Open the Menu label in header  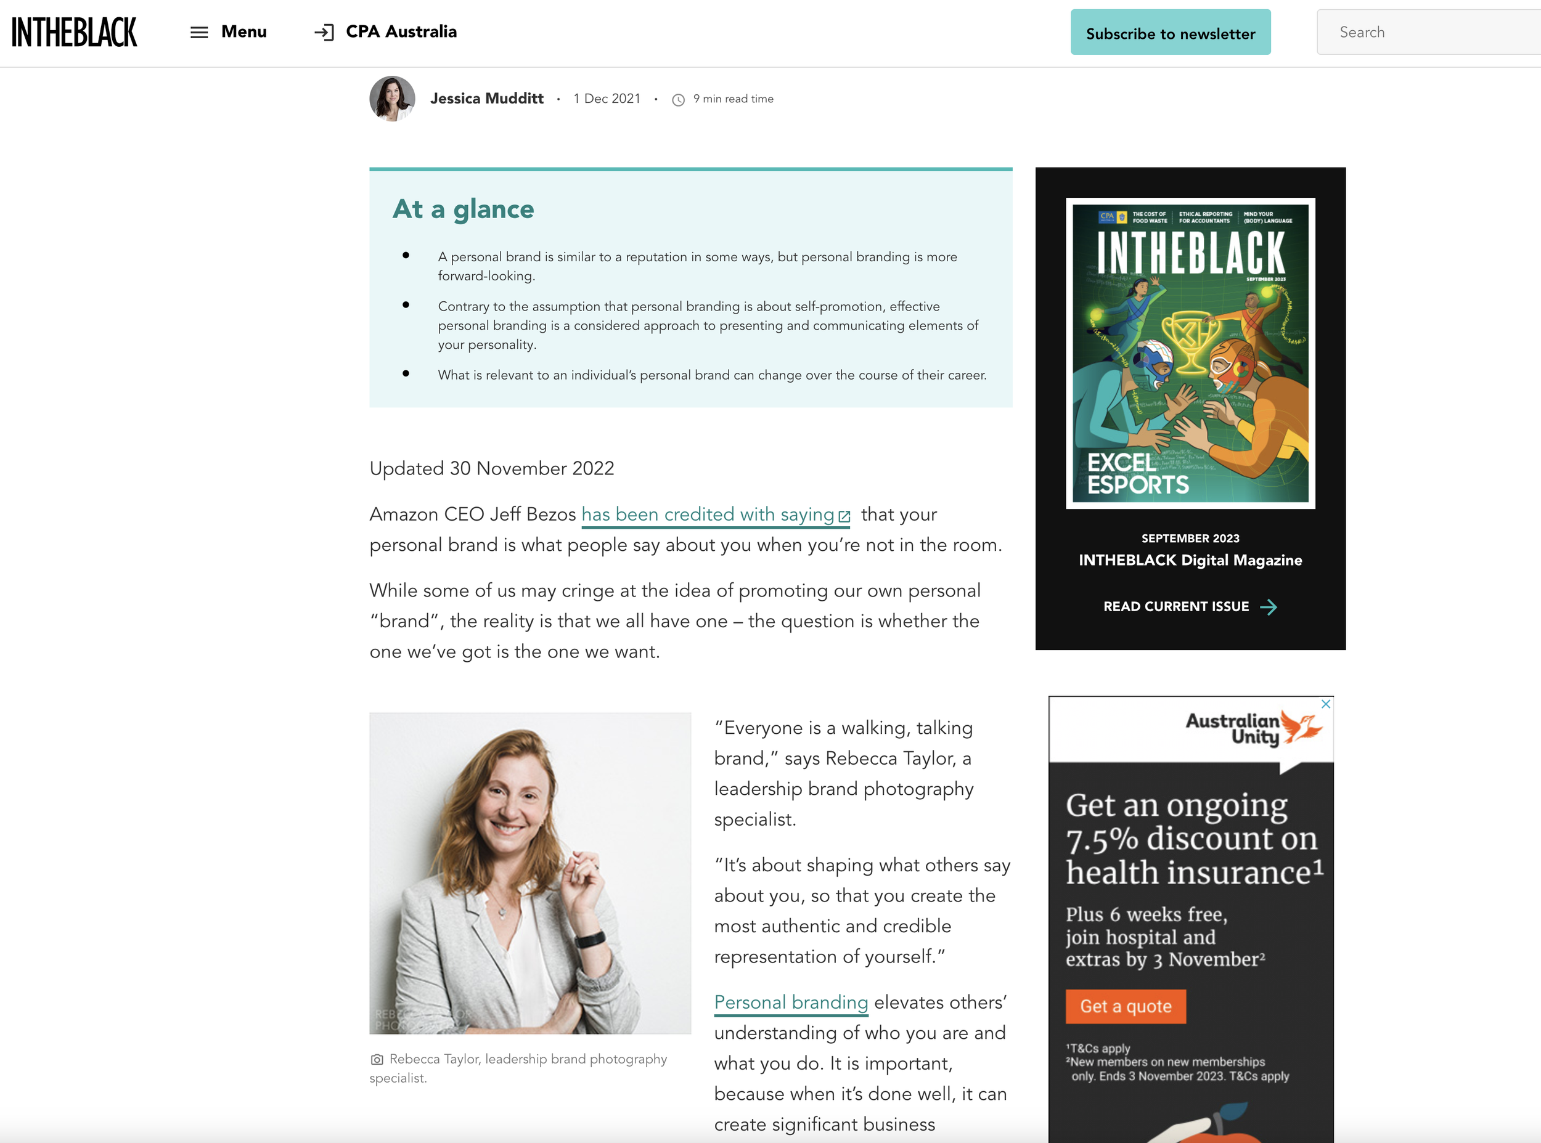click(243, 32)
